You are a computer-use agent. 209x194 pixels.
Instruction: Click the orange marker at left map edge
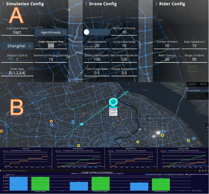[1, 131]
